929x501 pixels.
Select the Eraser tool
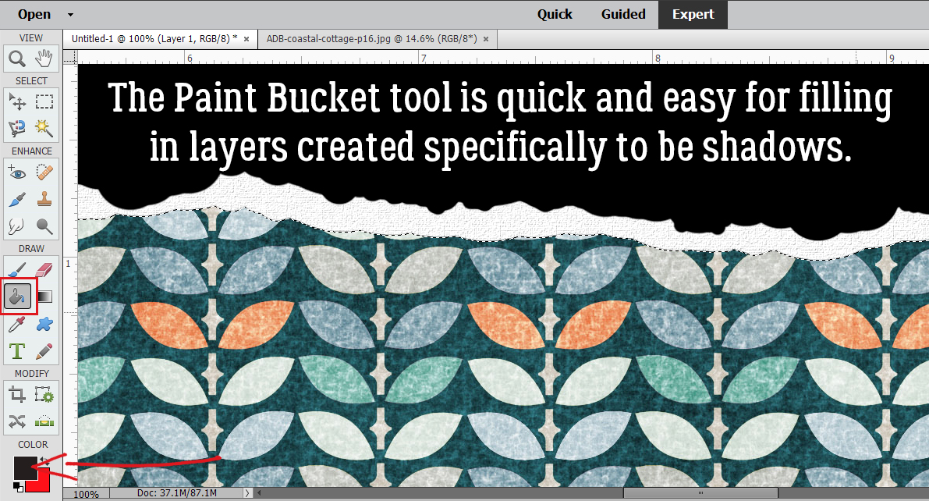pyautogui.click(x=44, y=270)
